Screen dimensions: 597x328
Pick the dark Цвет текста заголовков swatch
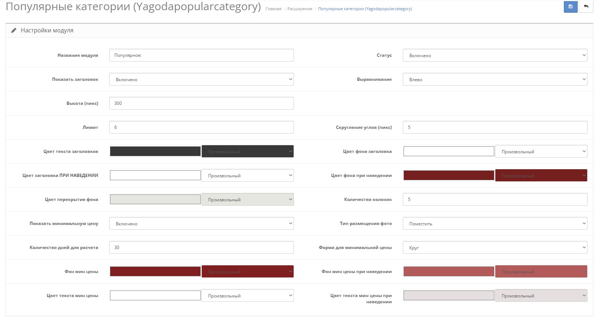[x=155, y=151]
